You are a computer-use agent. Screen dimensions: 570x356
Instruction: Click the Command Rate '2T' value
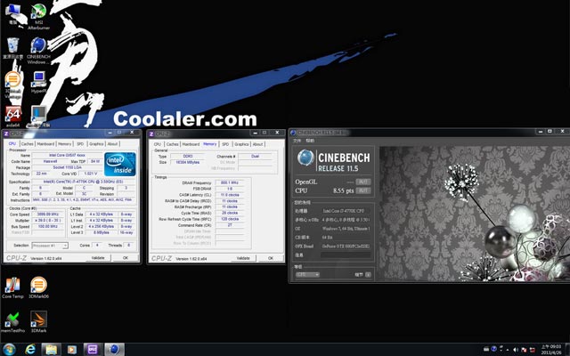point(230,225)
